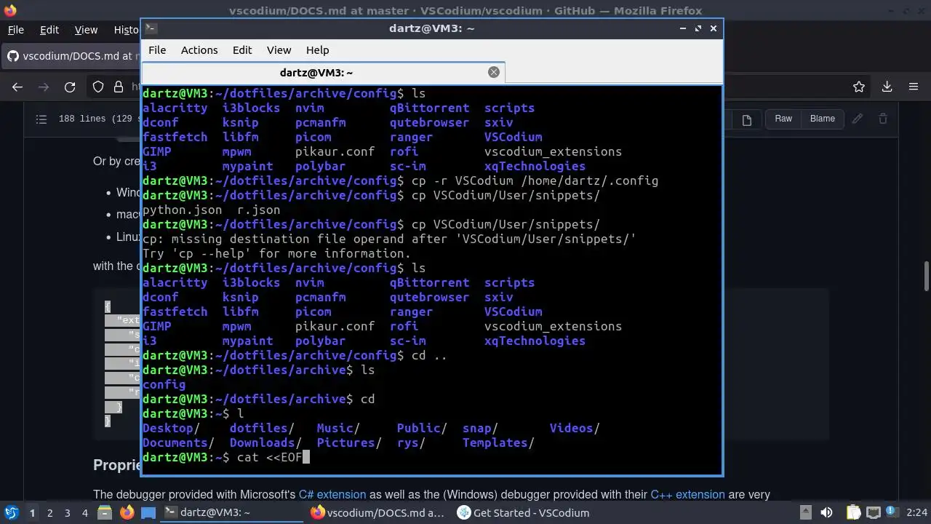
Task: Open the Firefox View menu
Action: point(86,30)
